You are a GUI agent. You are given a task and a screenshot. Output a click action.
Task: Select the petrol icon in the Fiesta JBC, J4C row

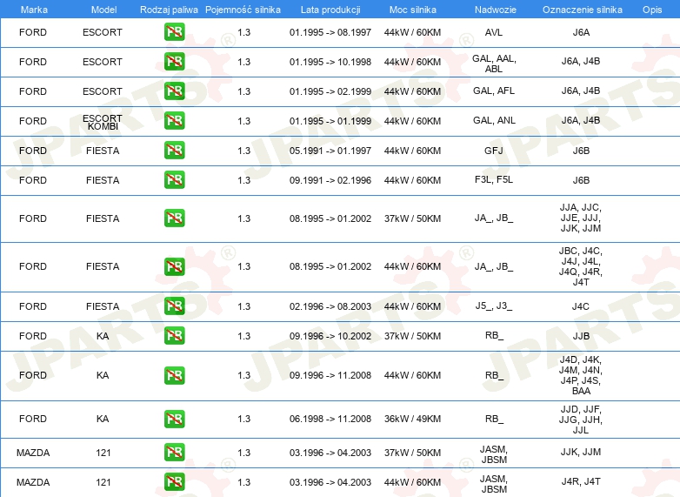(174, 266)
